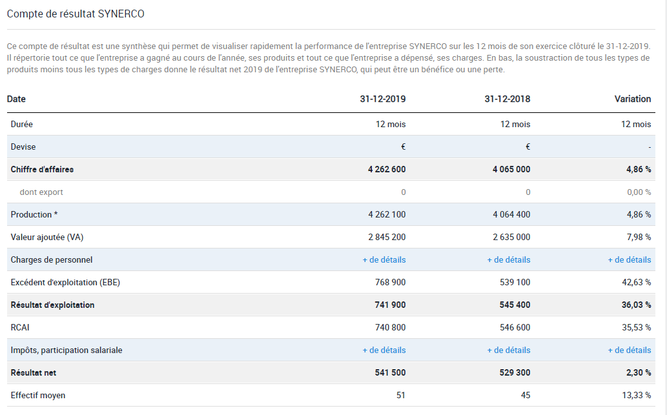Open Charges de personnel details under Variation
The height and width of the screenshot is (415, 667).
point(630,260)
